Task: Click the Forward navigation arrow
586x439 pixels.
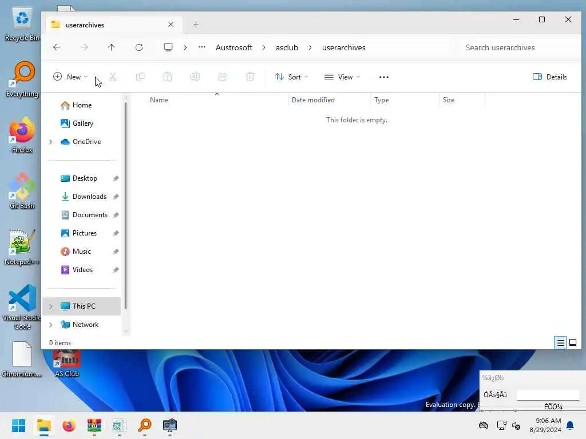Action: click(x=85, y=47)
